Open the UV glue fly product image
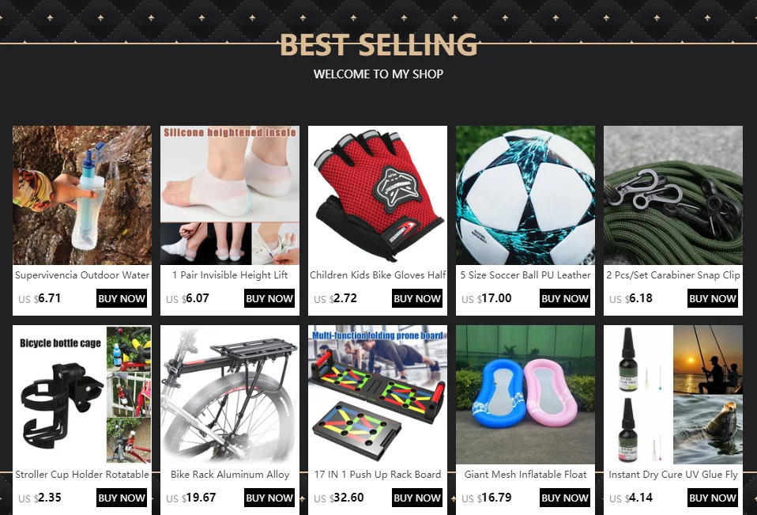The height and width of the screenshot is (515, 757). tap(673, 395)
